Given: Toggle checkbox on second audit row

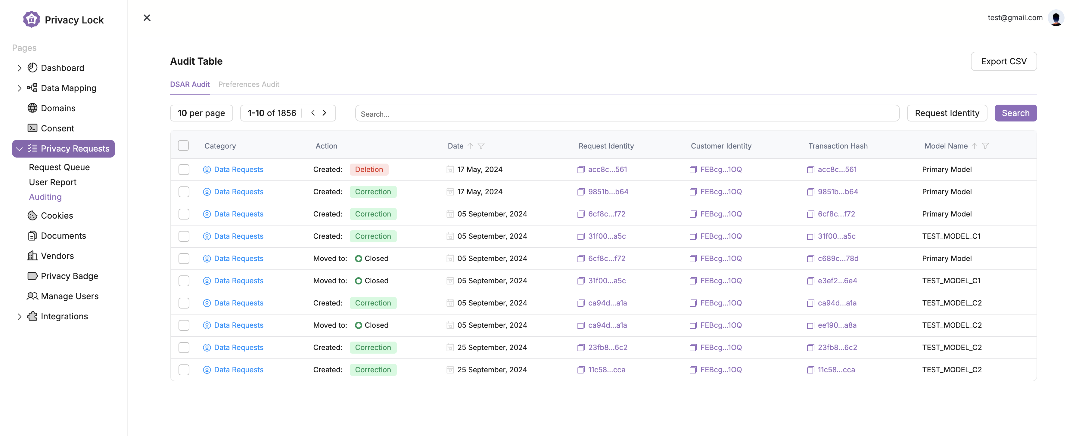Looking at the screenshot, I should click(183, 191).
